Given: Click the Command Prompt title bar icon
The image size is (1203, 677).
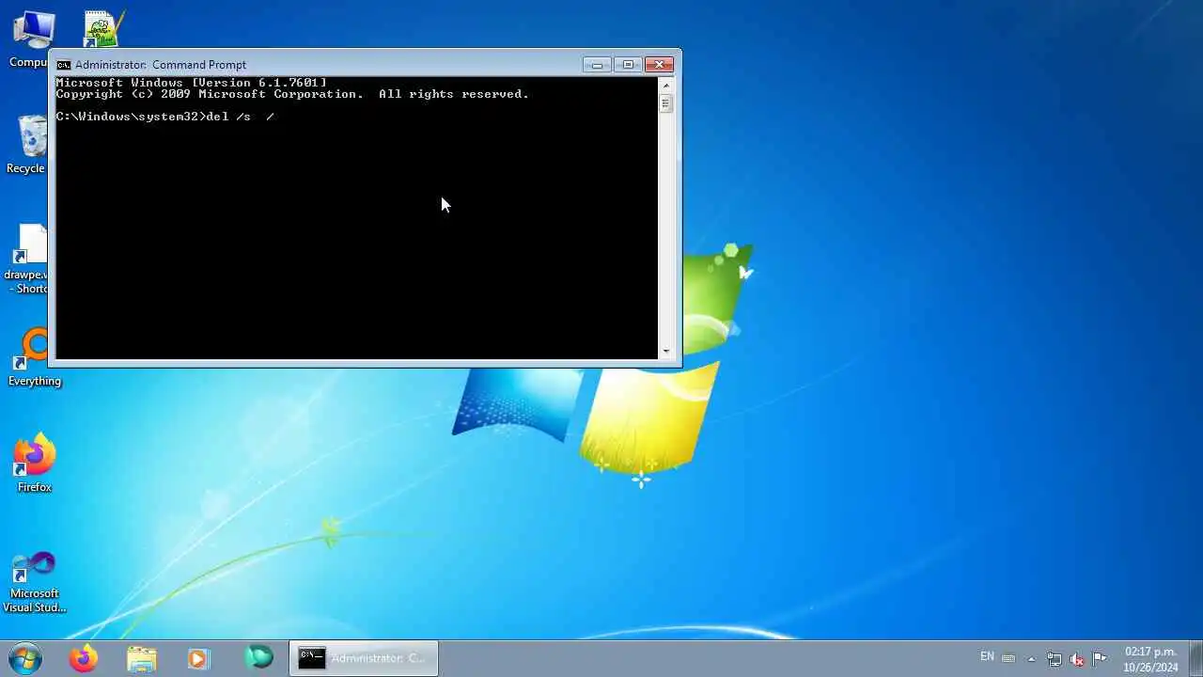Looking at the screenshot, I should coord(63,65).
